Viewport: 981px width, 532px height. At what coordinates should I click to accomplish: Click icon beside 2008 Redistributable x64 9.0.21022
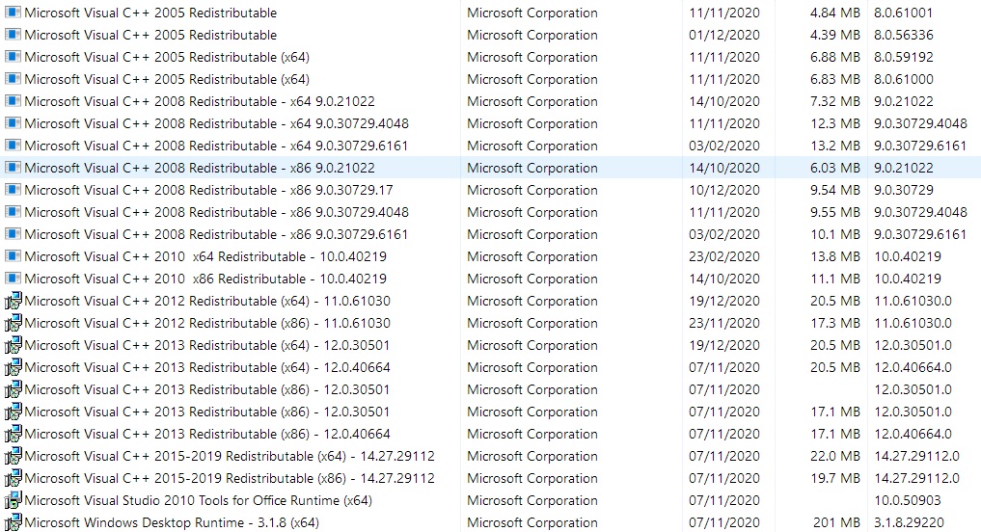click(13, 101)
